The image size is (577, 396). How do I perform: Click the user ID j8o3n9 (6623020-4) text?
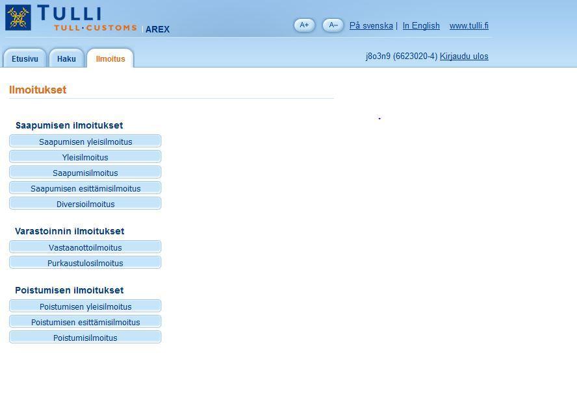[x=402, y=56]
